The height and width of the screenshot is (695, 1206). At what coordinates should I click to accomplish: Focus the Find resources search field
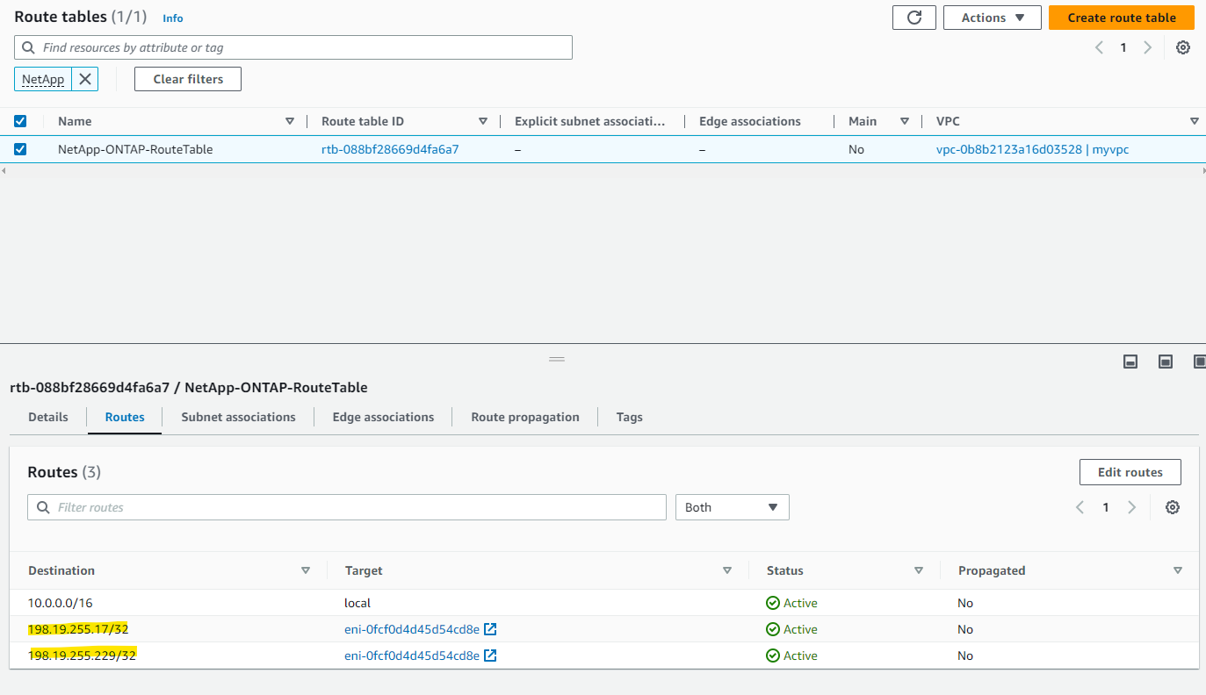click(x=293, y=47)
